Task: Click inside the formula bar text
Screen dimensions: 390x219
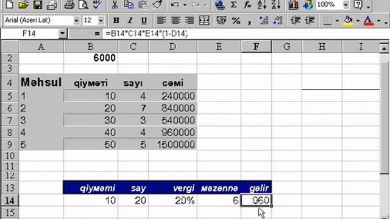Action: (146, 33)
